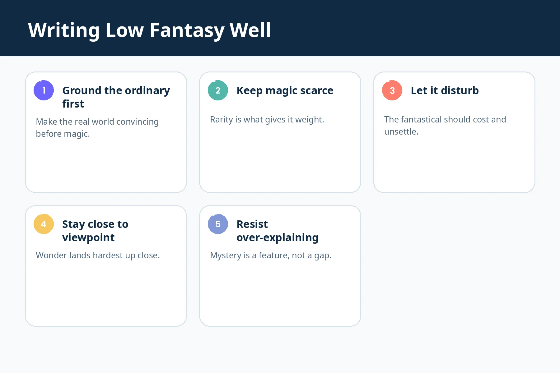This screenshot has height=373, width=560.
Task: Click 'Wonder lands hardest up close' text
Action: click(98, 256)
